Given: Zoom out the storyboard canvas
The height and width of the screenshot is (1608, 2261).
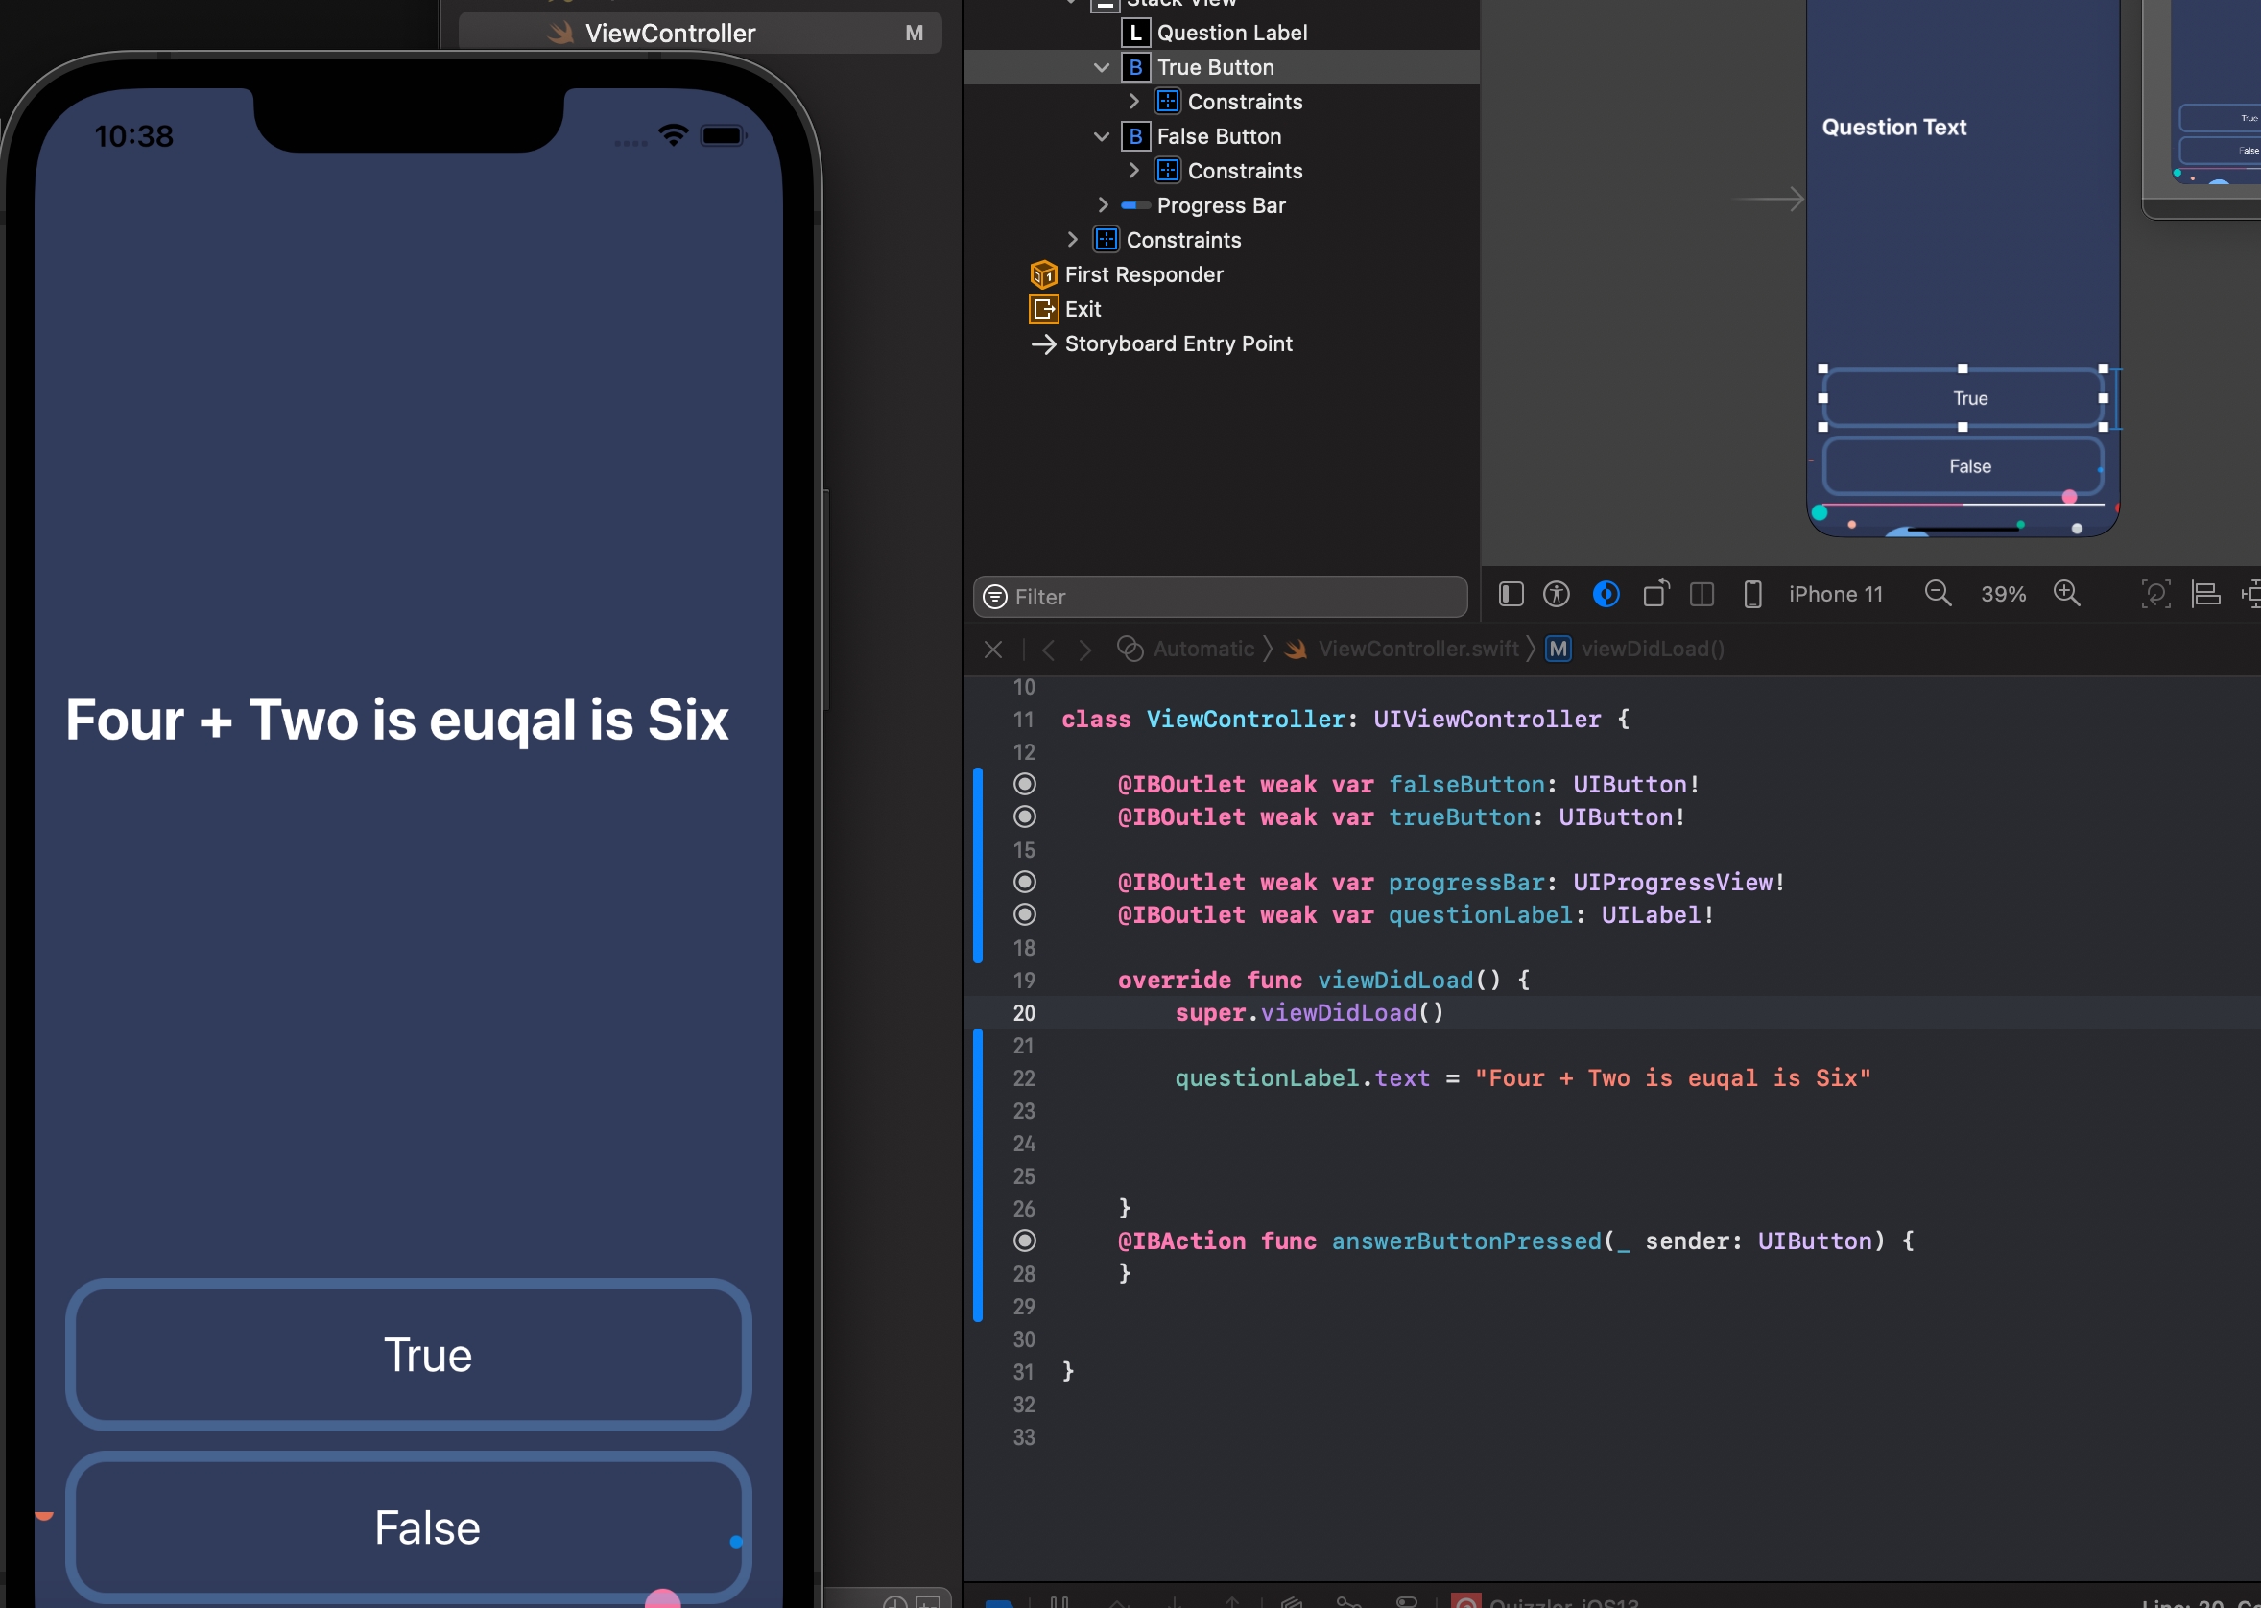Looking at the screenshot, I should click(x=1938, y=594).
